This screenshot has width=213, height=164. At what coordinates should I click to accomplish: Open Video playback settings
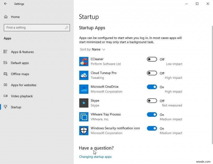[x=21, y=96]
